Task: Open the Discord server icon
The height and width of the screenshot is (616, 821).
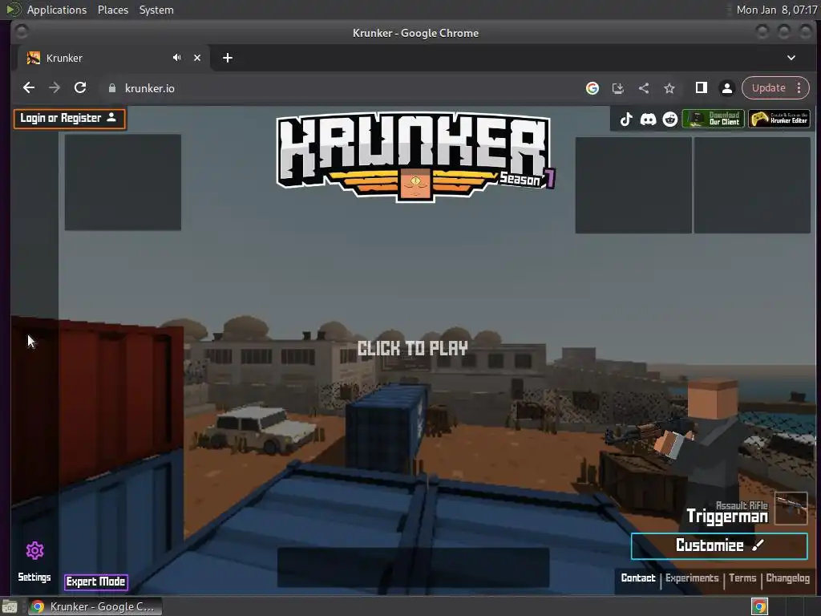Action: point(648,119)
